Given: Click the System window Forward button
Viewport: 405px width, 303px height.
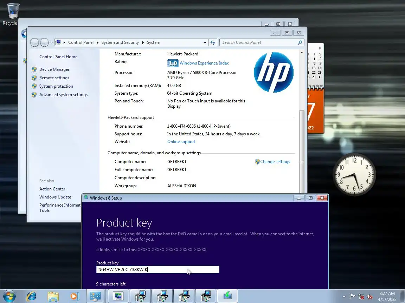Looking at the screenshot, I should 44,42.
